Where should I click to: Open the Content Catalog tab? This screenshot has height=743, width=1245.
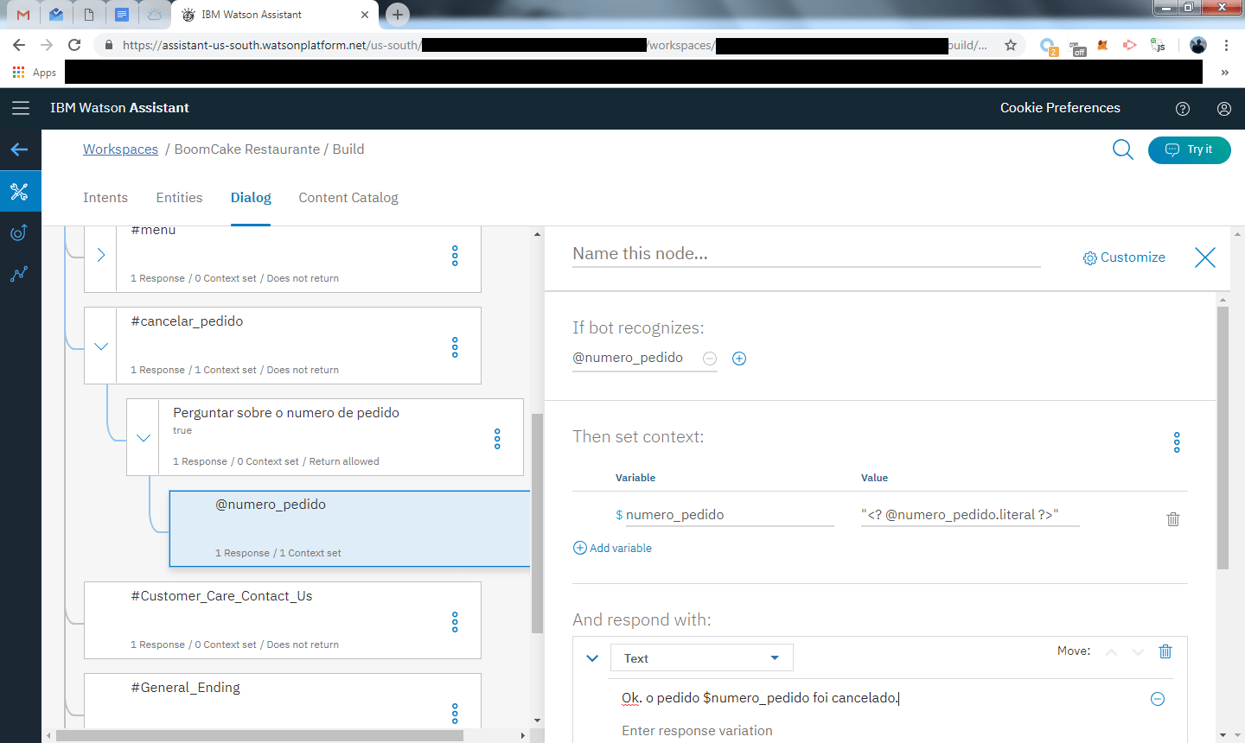coord(348,198)
